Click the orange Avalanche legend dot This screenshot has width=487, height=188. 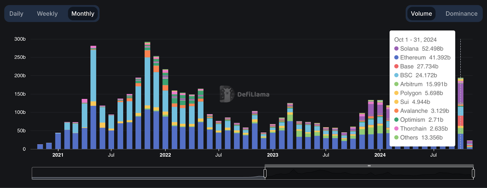click(x=396, y=111)
